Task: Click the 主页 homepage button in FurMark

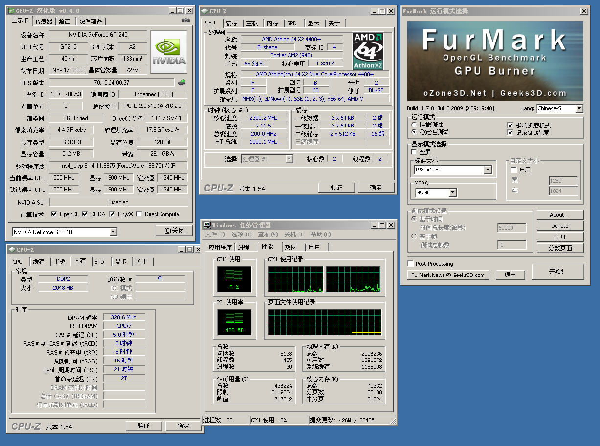Action: click(x=560, y=237)
